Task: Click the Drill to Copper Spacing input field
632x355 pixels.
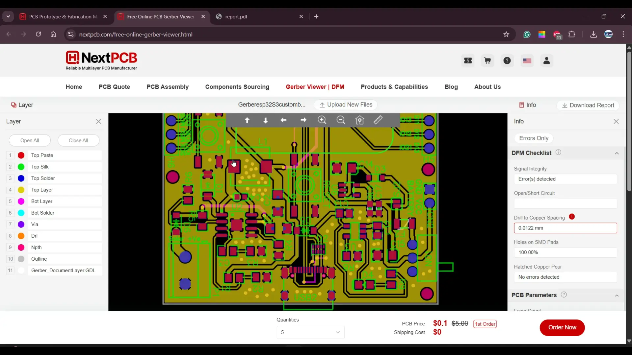Action: [x=566, y=228]
